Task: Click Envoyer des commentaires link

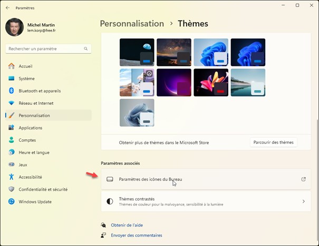Action: click(137, 235)
